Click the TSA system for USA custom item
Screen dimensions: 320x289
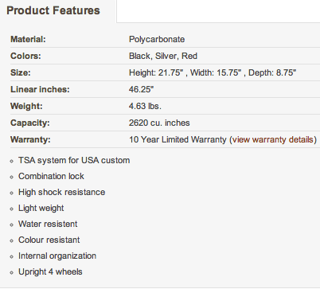pyautogui.click(x=74, y=161)
